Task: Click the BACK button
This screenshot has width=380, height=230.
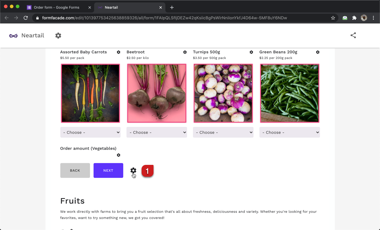Action: pyautogui.click(x=75, y=170)
